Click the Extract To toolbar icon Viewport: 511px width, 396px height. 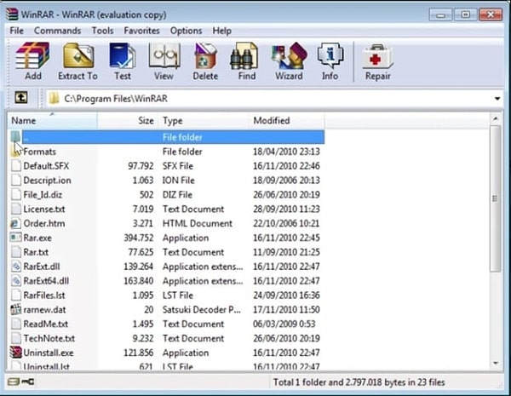(78, 56)
